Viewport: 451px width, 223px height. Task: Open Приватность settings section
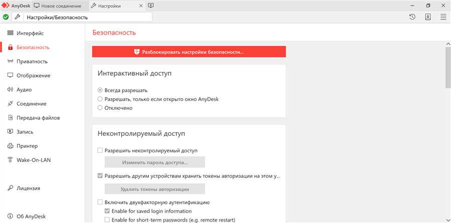(x=32, y=61)
